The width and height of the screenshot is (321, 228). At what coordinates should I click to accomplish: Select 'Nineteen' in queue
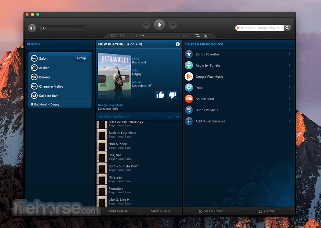(139, 179)
